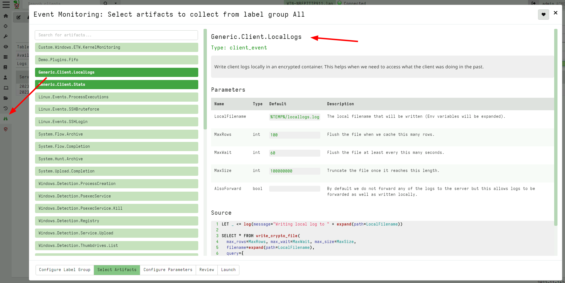Browse the Virtual Filesystem folder icon
565x283 pixels.
tap(6, 98)
